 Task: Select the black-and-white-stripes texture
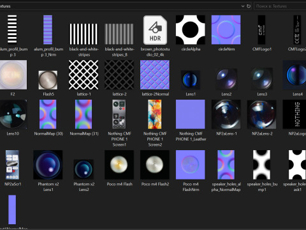point(84,34)
